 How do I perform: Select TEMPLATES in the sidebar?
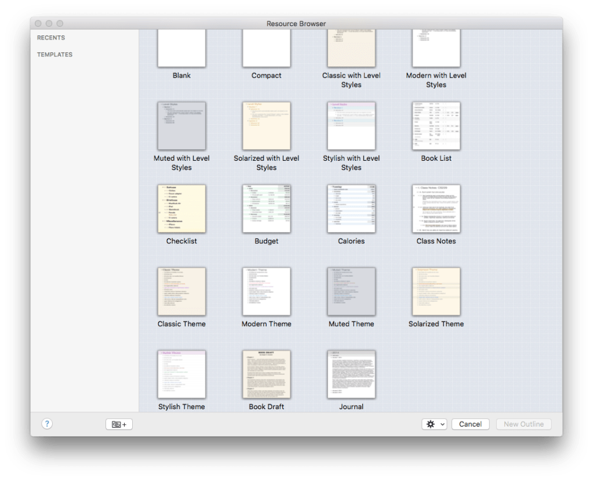tap(54, 54)
